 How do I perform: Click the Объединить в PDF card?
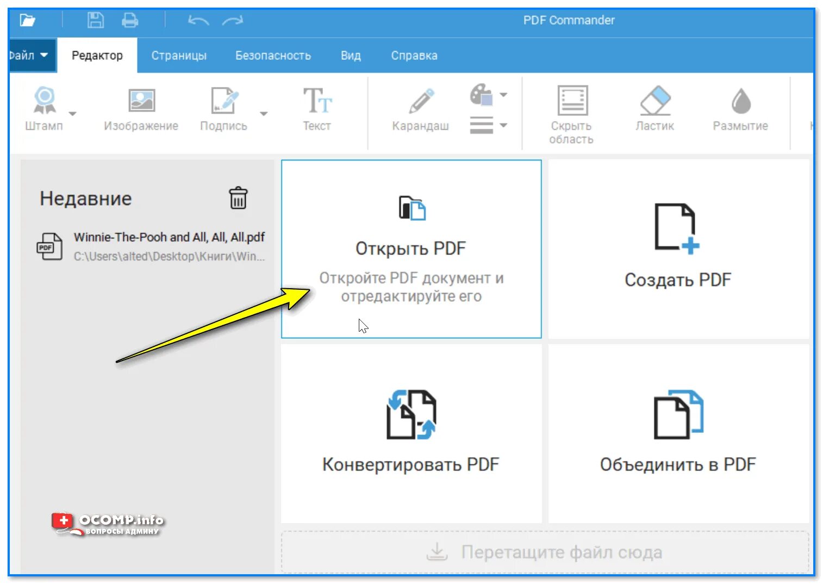click(678, 433)
